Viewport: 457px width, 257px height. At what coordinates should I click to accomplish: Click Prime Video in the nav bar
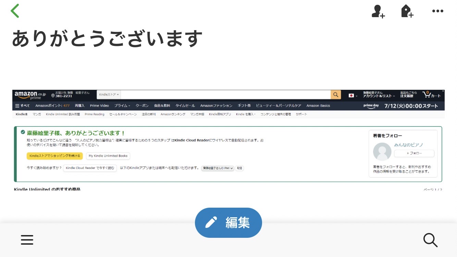pyautogui.click(x=99, y=106)
